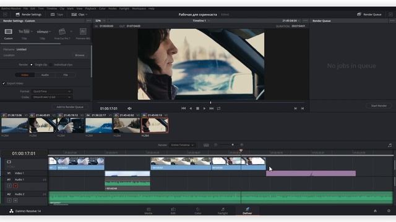Jump to first frame in viewer
396x222 pixels.
184,109
